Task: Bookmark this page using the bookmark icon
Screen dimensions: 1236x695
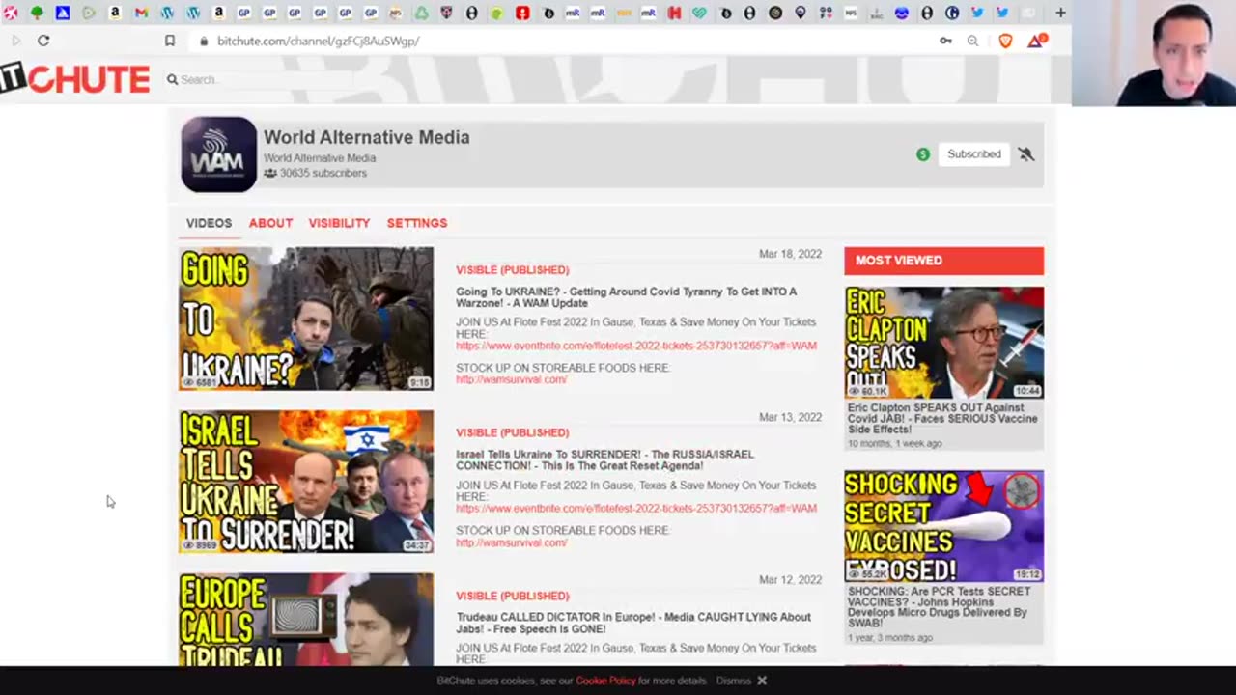Action: pyautogui.click(x=170, y=41)
